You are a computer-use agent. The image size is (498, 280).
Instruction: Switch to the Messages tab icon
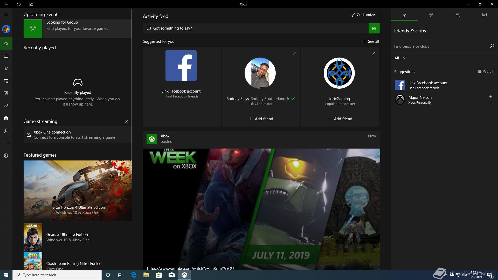click(458, 15)
